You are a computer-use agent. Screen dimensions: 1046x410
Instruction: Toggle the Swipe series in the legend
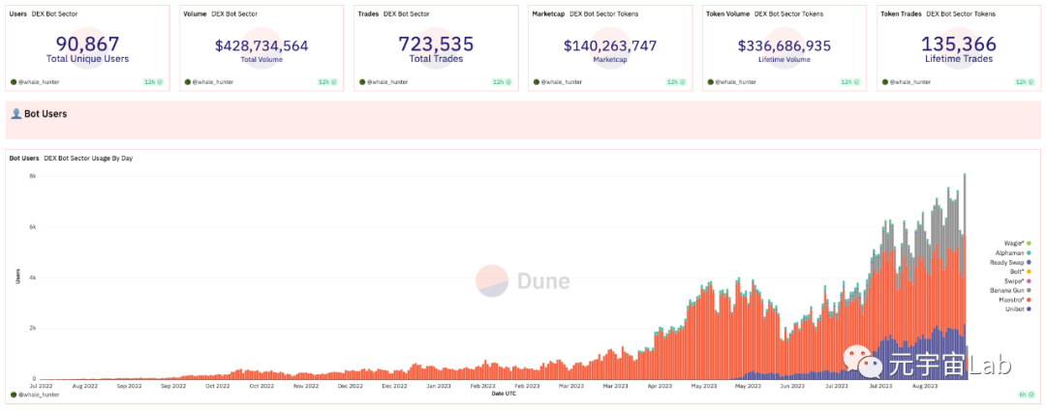pos(1018,281)
